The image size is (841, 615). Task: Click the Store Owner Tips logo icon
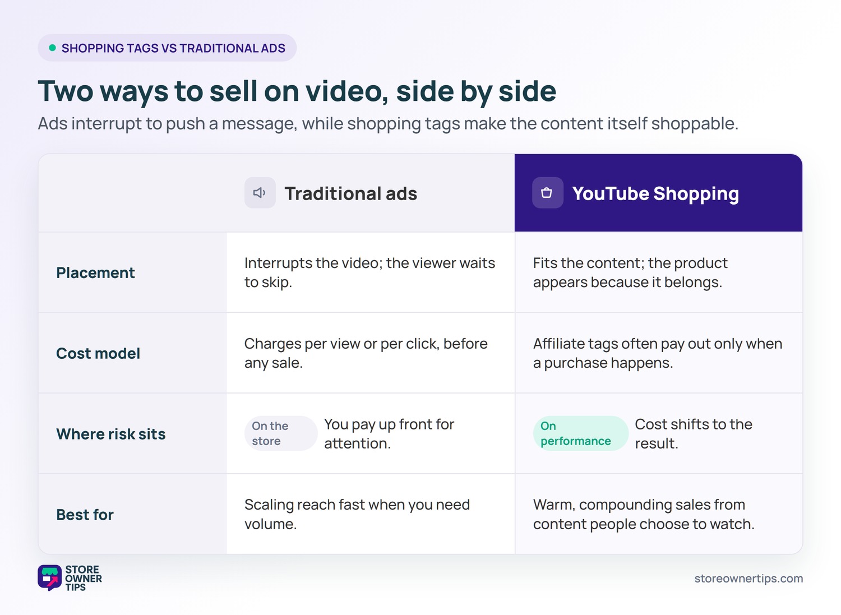[x=50, y=577]
